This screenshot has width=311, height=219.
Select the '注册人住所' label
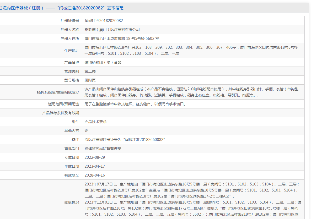pos(70,39)
